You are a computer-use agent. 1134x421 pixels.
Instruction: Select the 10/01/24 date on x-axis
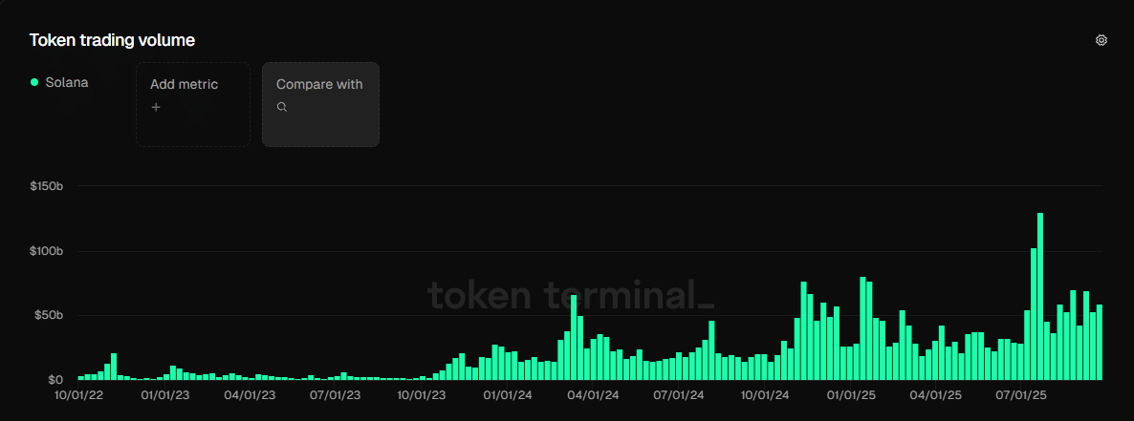click(764, 393)
